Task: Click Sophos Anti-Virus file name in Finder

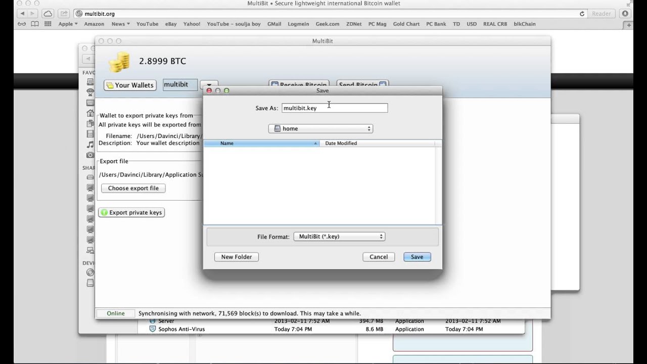Action: pyautogui.click(x=181, y=329)
